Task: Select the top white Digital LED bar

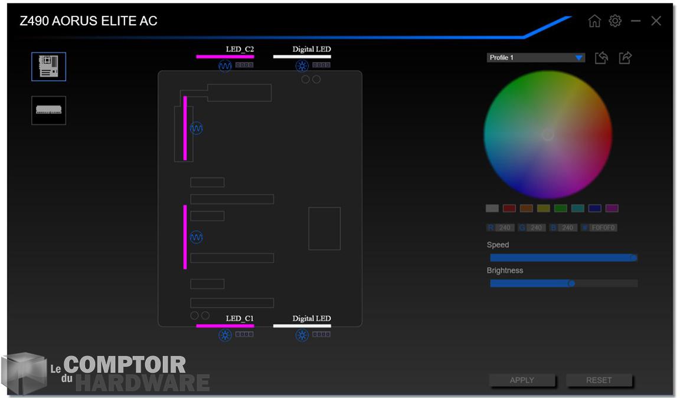Action: click(302, 57)
